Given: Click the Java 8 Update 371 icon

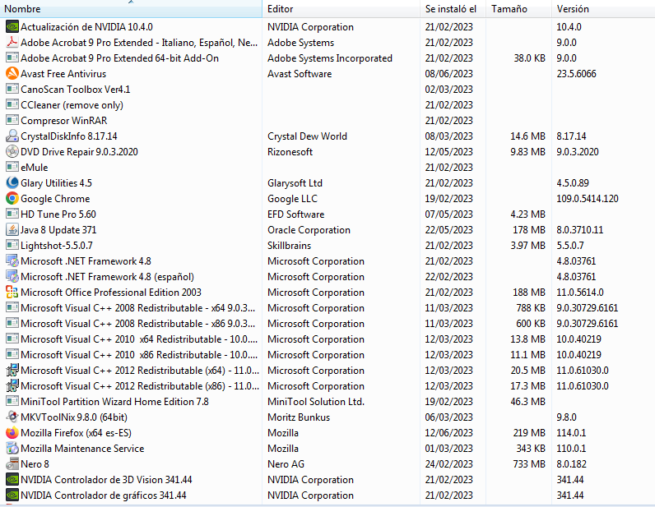Looking at the screenshot, I should (x=12, y=229).
